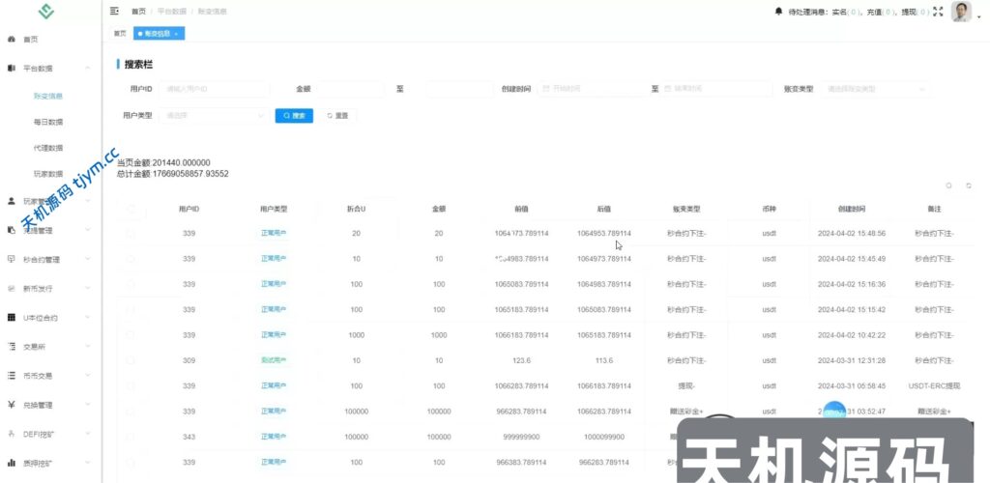Viewport: 990px width, 483px height.
Task: Switch to the 首页 tab
Action: [120, 33]
